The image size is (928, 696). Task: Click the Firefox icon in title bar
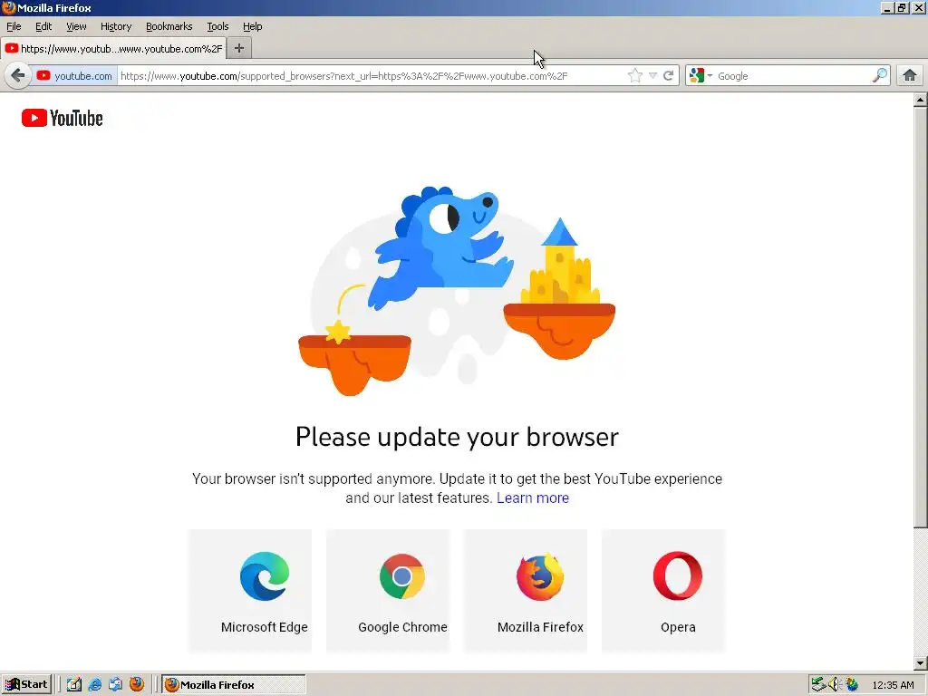point(8,7)
